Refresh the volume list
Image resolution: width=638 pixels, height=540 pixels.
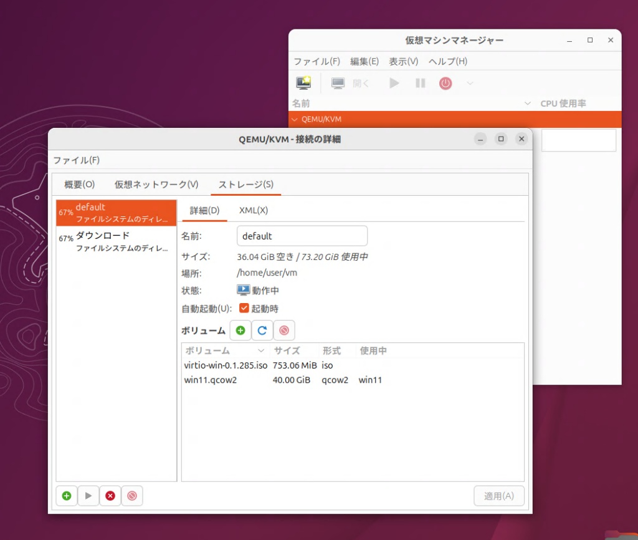tap(262, 330)
